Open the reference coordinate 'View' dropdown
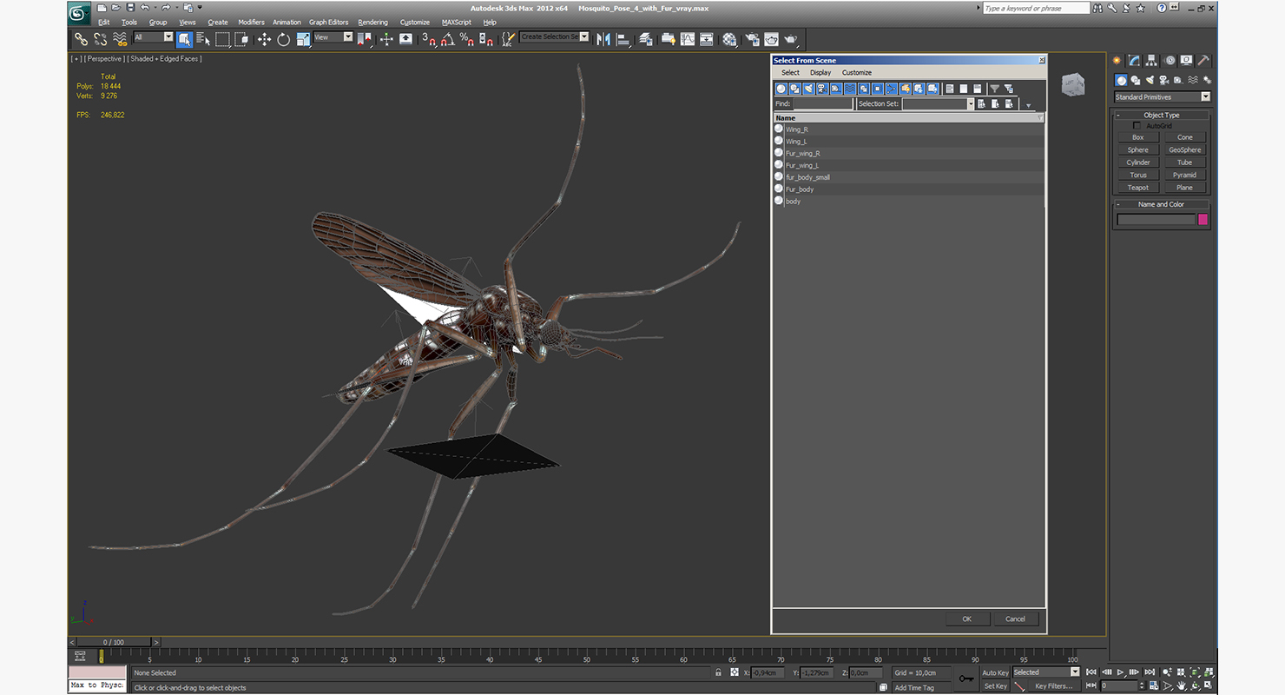Viewport: 1285px width, 695px height. coord(347,37)
